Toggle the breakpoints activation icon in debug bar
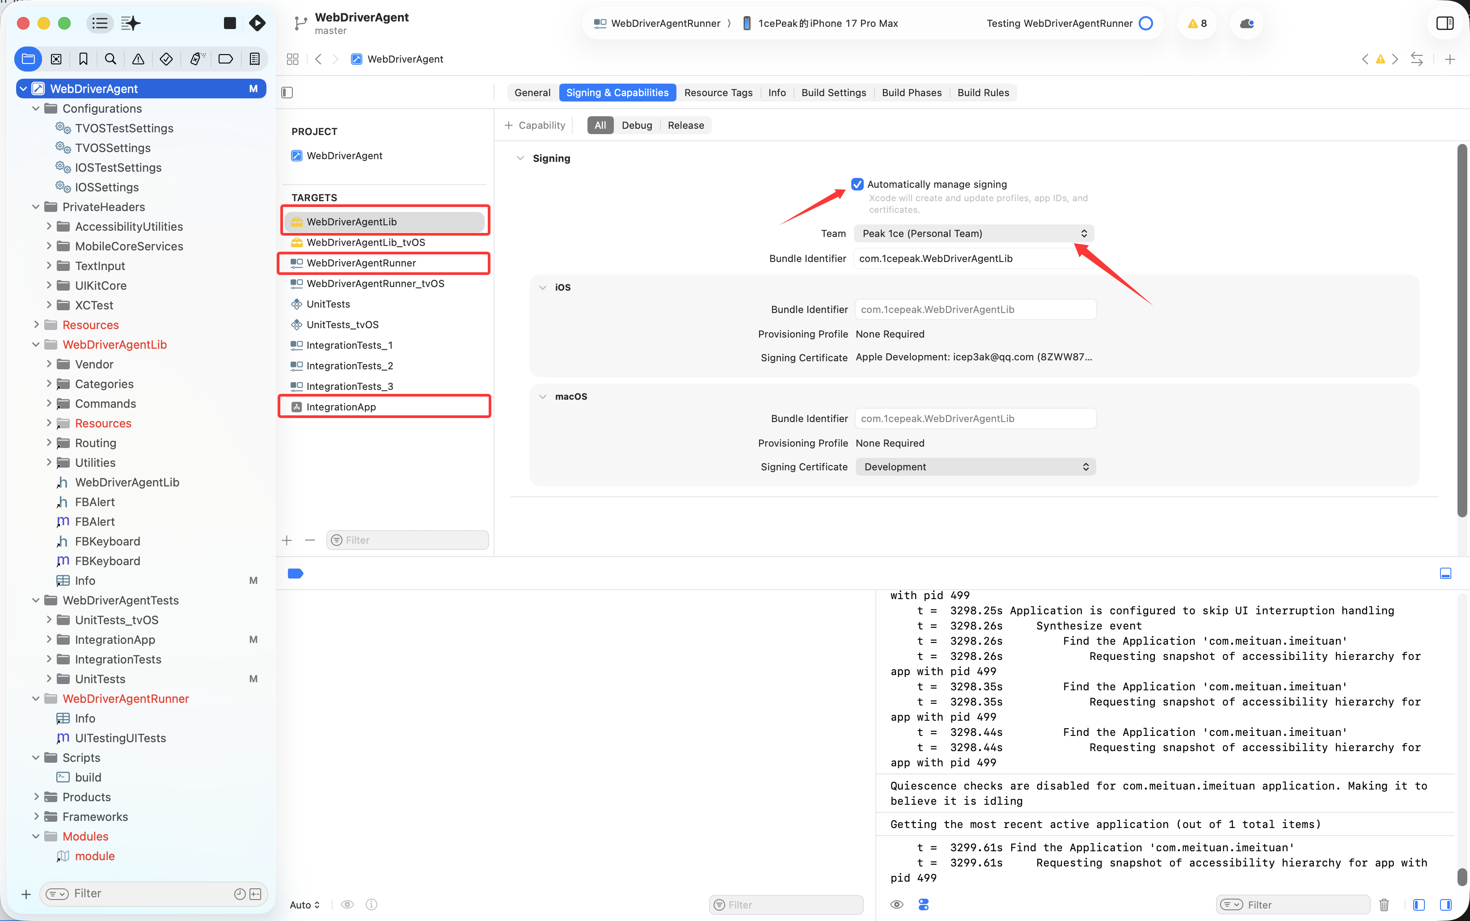This screenshot has width=1470, height=921. [296, 573]
